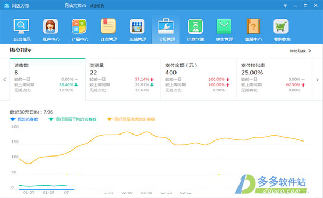Maximize the 网店大师 window
Image resolution: width=323 pixels, height=198 pixels.
pos(306,5)
